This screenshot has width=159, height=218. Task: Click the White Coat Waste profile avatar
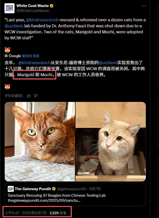(x=9, y=8)
